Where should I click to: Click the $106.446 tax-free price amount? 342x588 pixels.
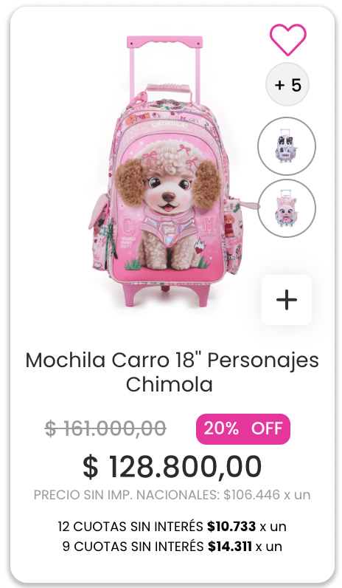click(x=251, y=495)
